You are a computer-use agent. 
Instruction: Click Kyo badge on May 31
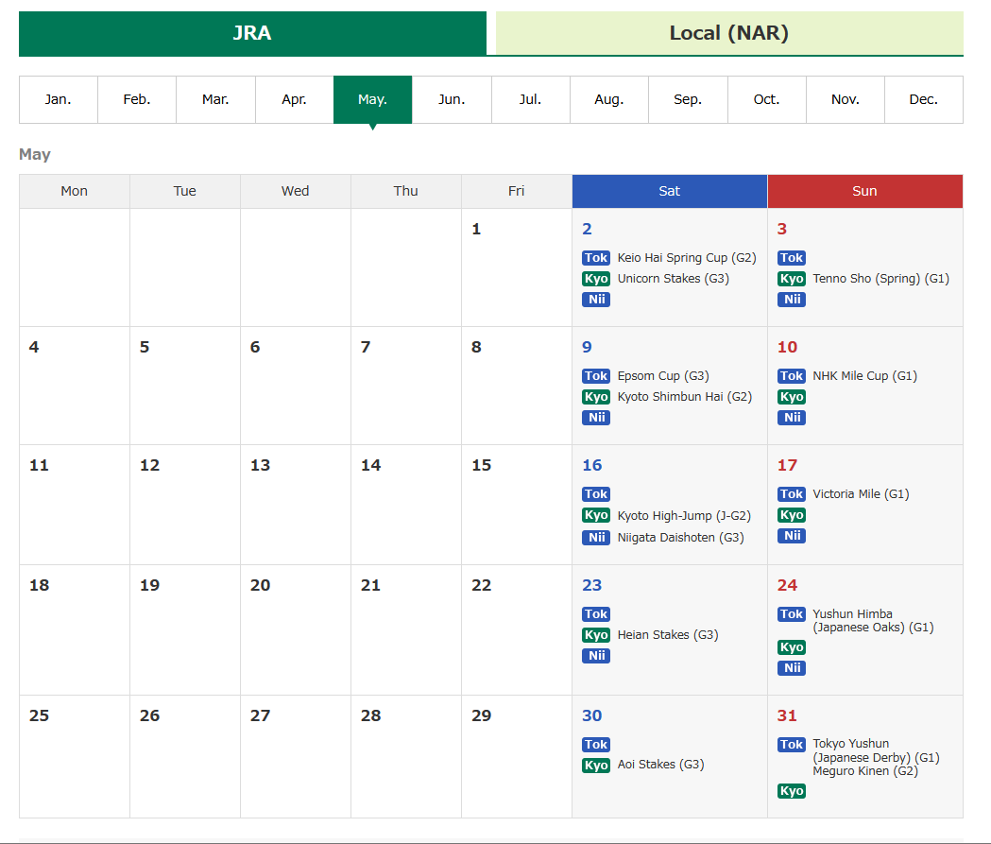point(792,791)
